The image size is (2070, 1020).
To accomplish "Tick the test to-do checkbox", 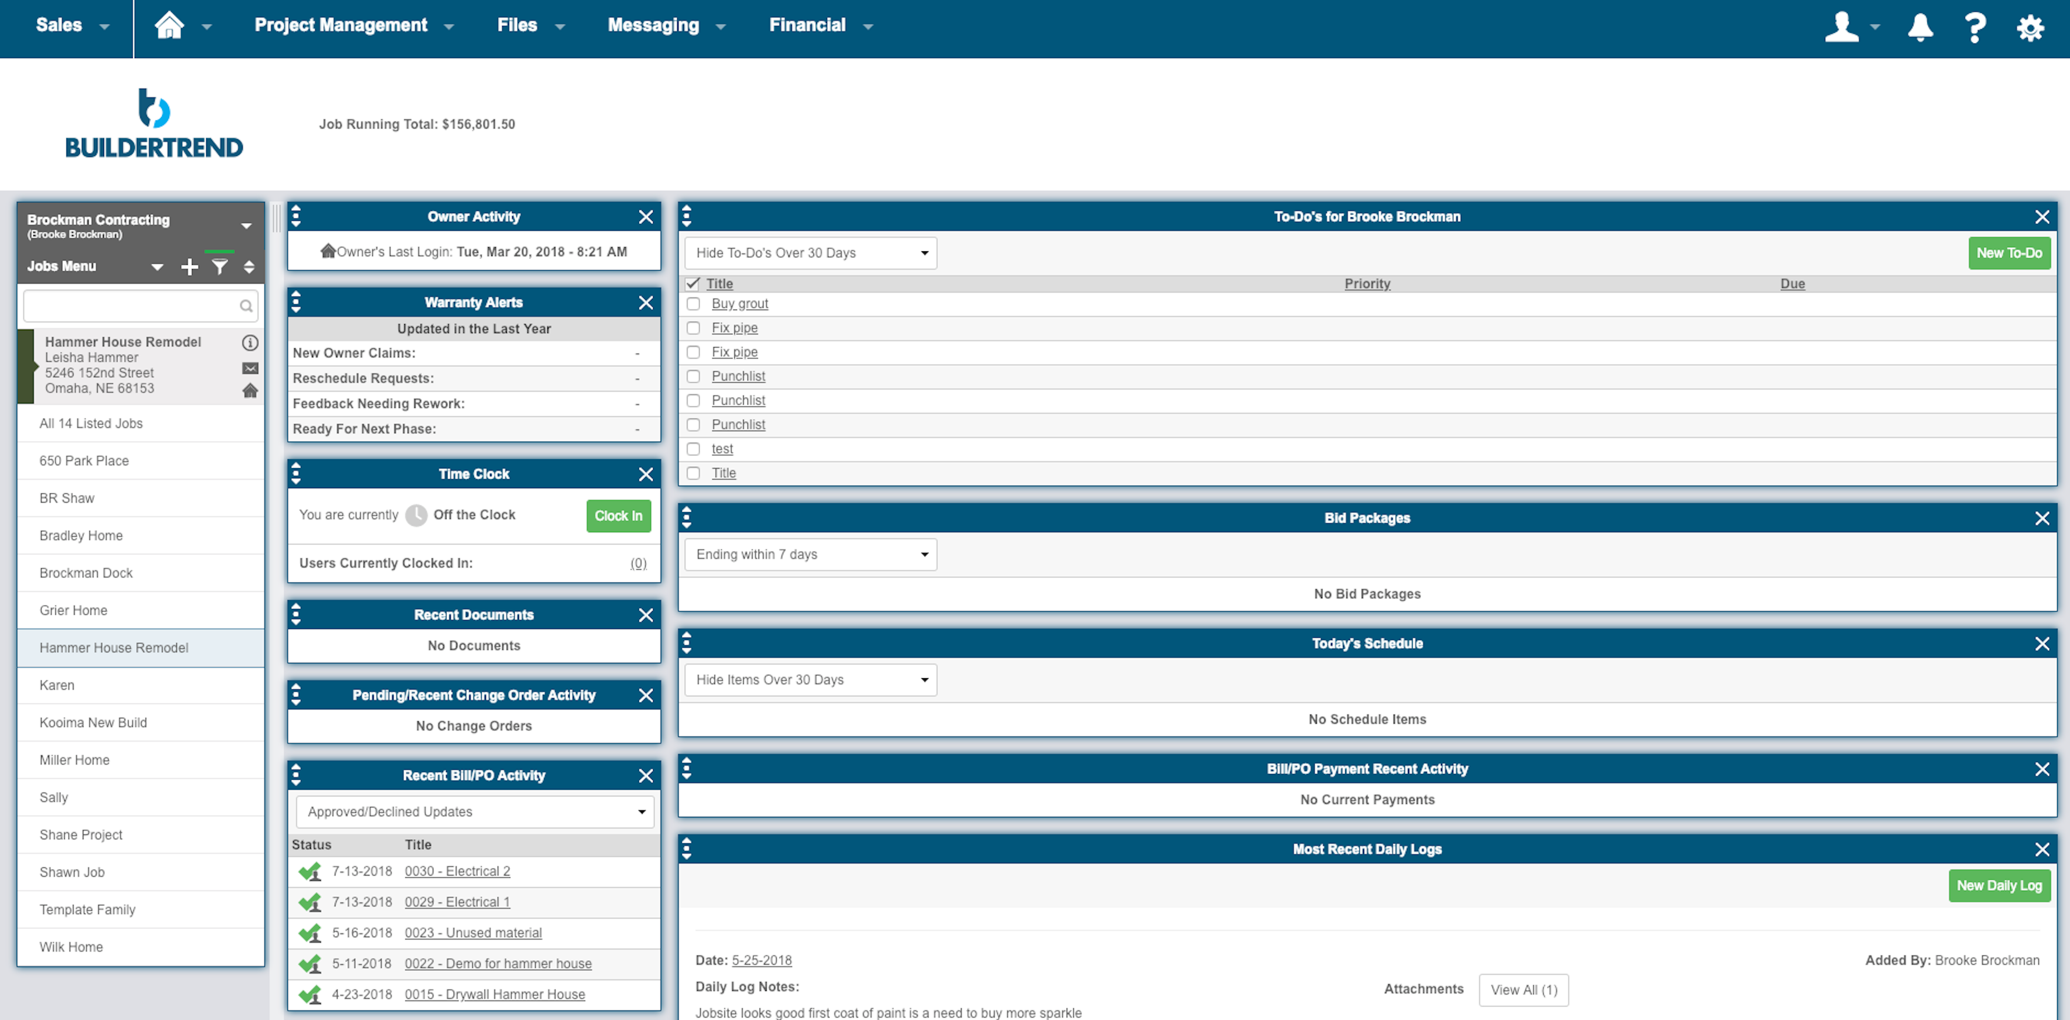I will point(694,449).
